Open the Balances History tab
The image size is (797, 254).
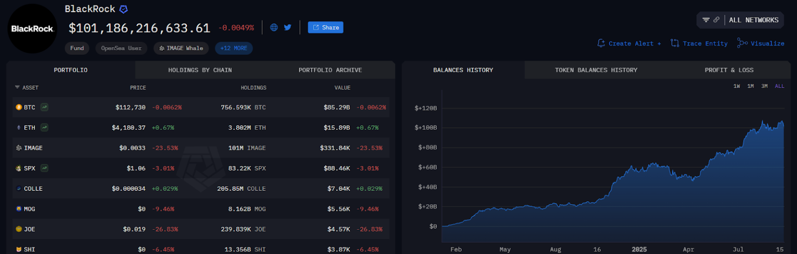463,70
